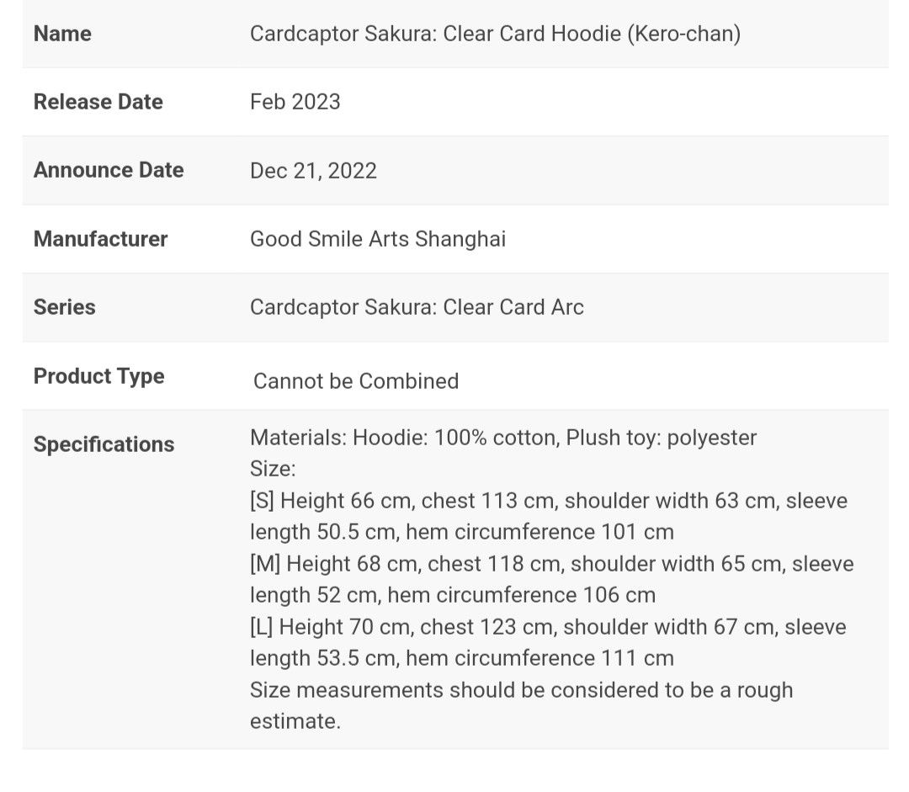The height and width of the screenshot is (792, 909).
Task: Click the rough estimate size disclaimer
Action: 521,690
